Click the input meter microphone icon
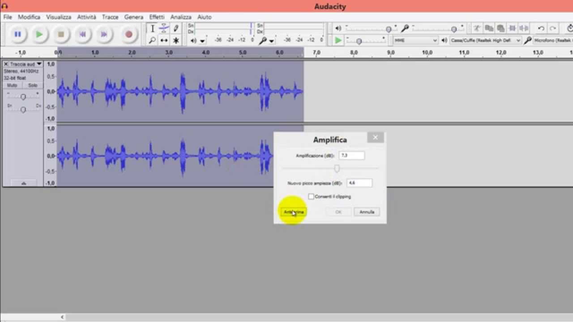 click(x=263, y=41)
